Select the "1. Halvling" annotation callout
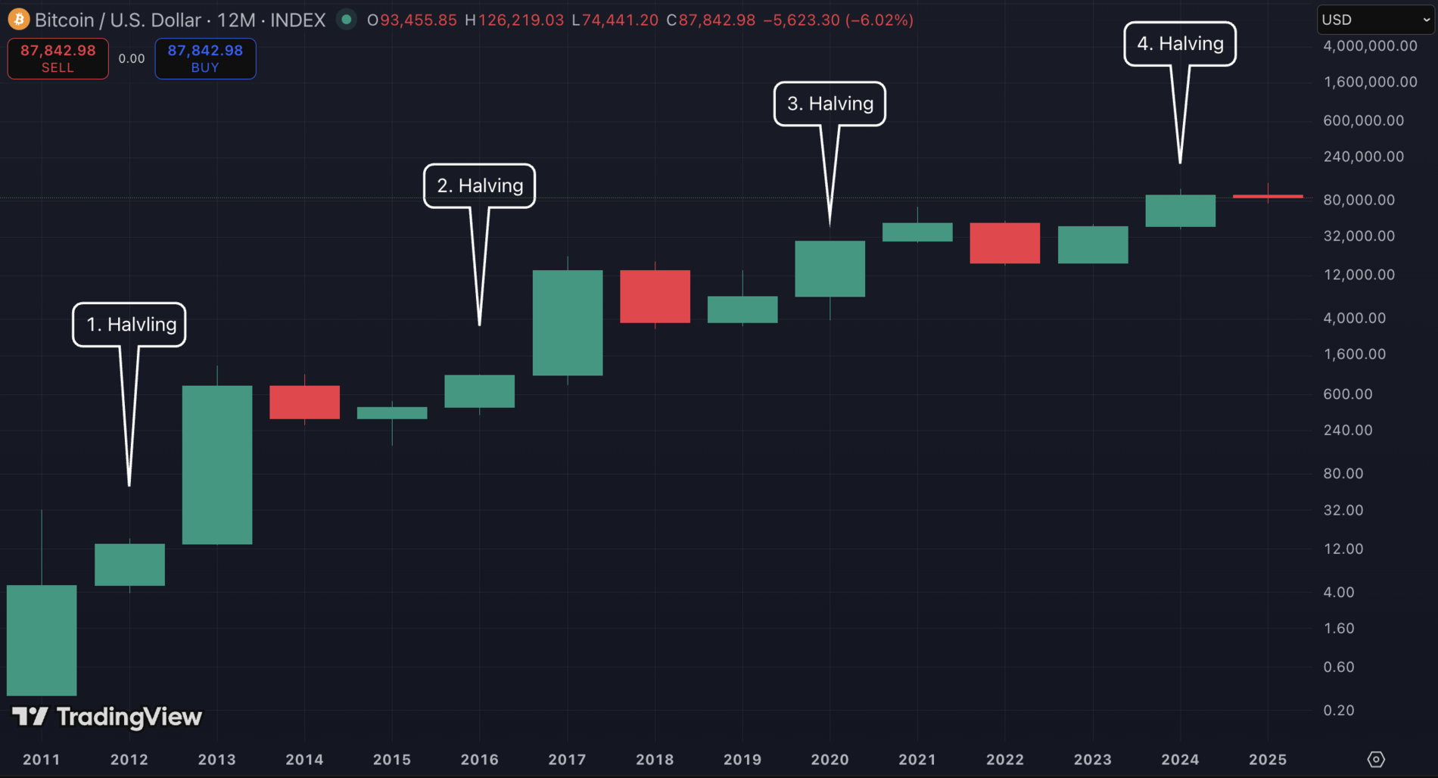 [129, 325]
